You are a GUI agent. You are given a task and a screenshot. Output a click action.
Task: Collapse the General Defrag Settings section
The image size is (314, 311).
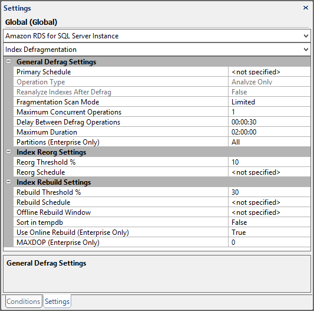pos(9,61)
